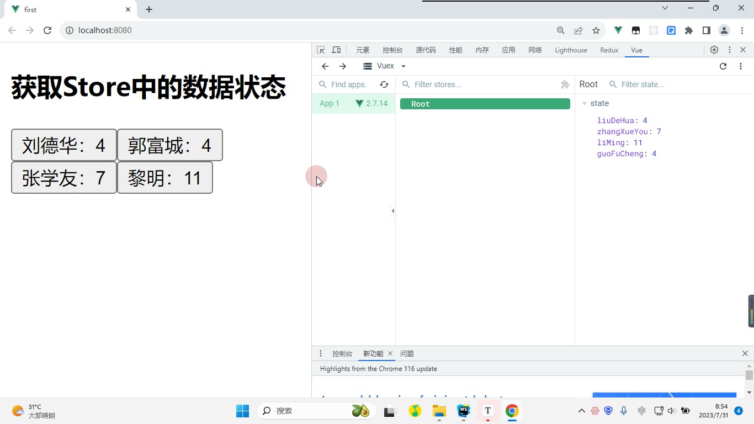The width and height of the screenshot is (754, 424).
Task: Switch to the 内存 tab
Action: click(482, 50)
